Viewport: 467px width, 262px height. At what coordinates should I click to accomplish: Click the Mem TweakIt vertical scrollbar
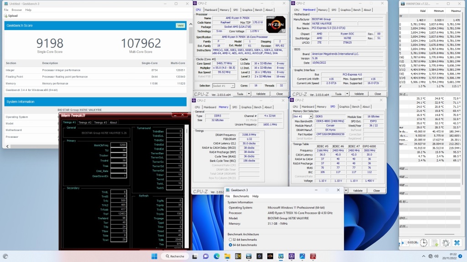[187, 187]
